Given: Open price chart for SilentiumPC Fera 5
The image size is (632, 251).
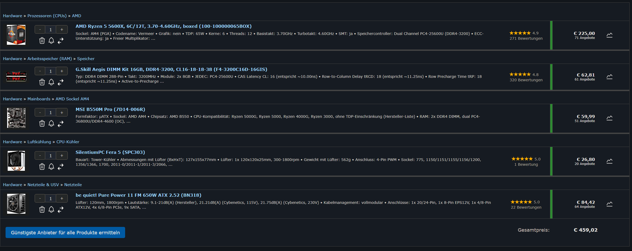Looking at the screenshot, I should pos(610,161).
